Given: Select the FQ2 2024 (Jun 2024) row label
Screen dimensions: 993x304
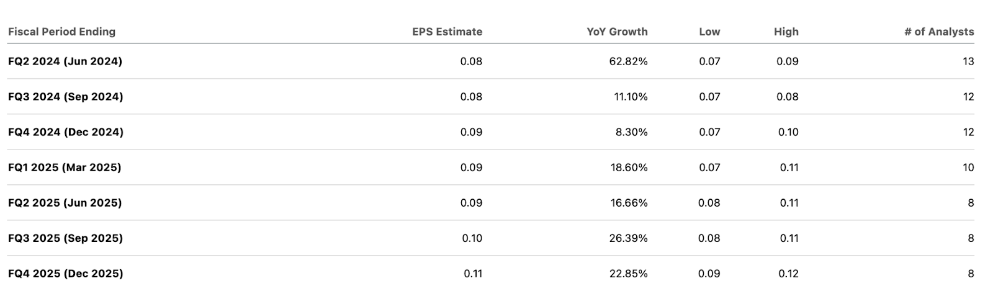Looking at the screenshot, I should pos(65,61).
